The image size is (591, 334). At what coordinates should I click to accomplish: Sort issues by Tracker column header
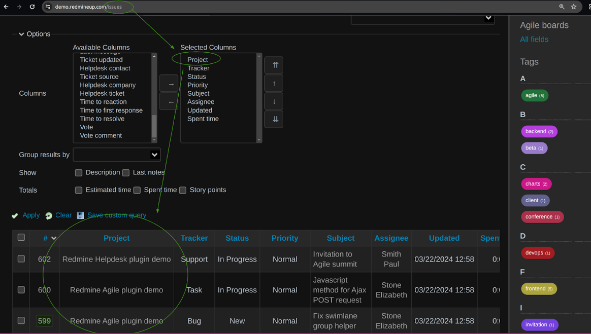tap(194, 238)
